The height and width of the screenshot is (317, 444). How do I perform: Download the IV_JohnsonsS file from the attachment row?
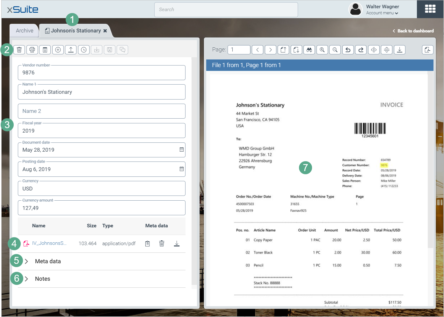tap(177, 244)
